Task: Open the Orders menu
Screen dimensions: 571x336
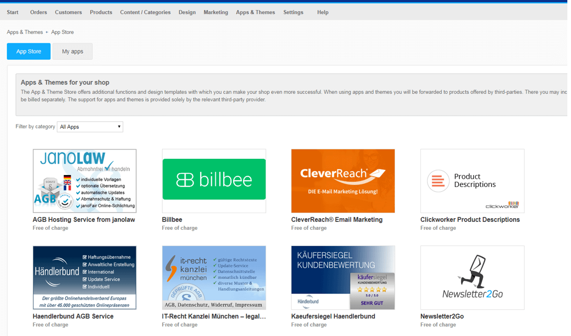Action: coord(39,12)
